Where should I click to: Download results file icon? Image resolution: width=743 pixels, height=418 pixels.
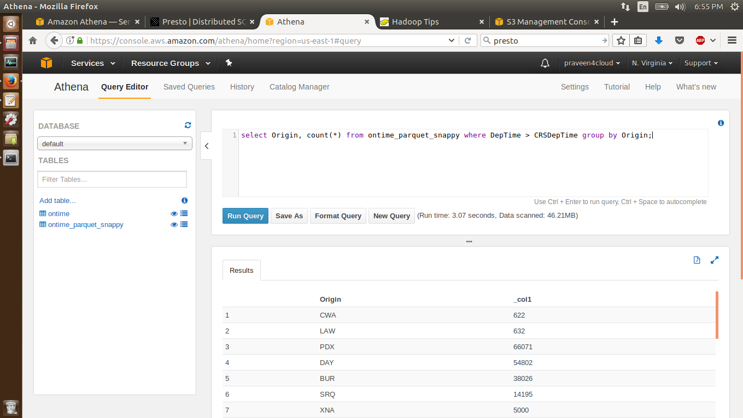tap(697, 260)
